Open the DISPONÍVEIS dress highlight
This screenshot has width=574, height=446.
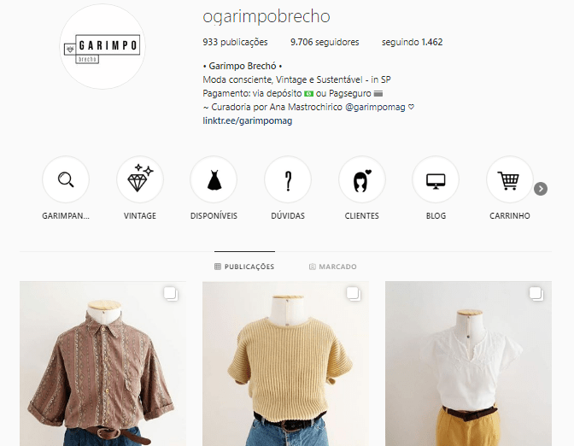[214, 179]
